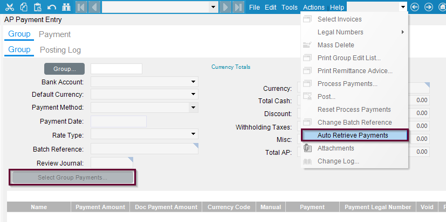Click Select Group Payments button
This screenshot has height=222, width=446.
[x=72, y=177]
